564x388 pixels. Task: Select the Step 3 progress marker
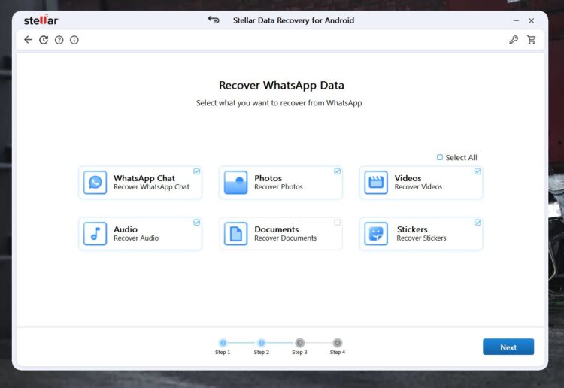click(299, 343)
